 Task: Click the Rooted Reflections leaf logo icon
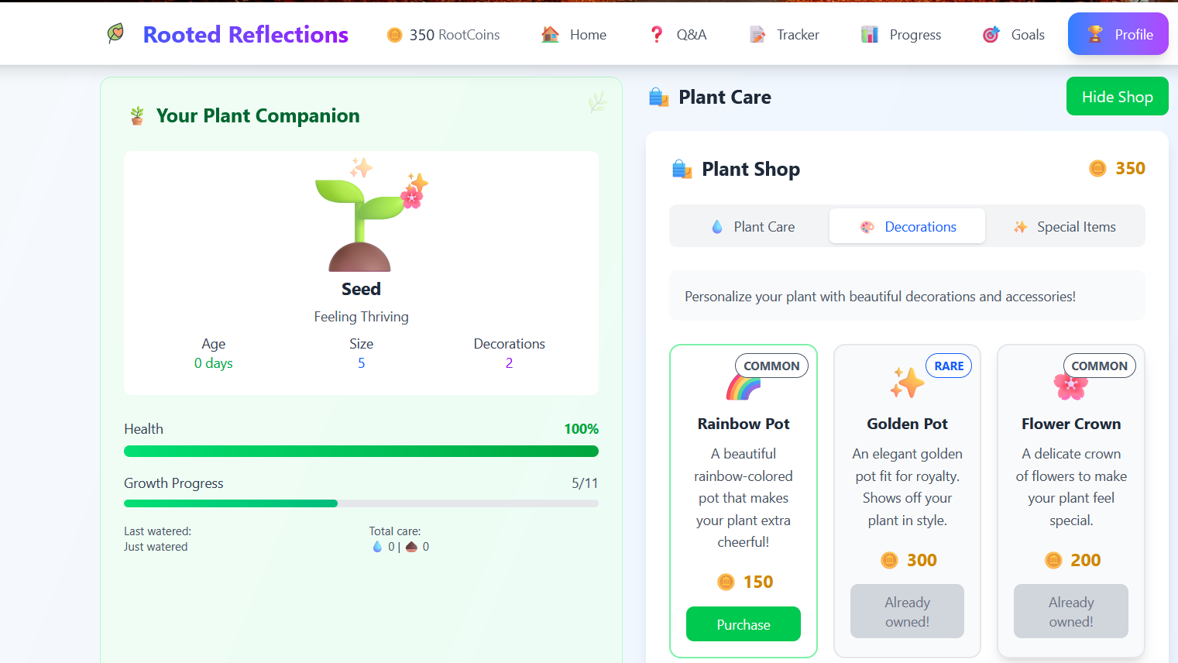pos(115,33)
